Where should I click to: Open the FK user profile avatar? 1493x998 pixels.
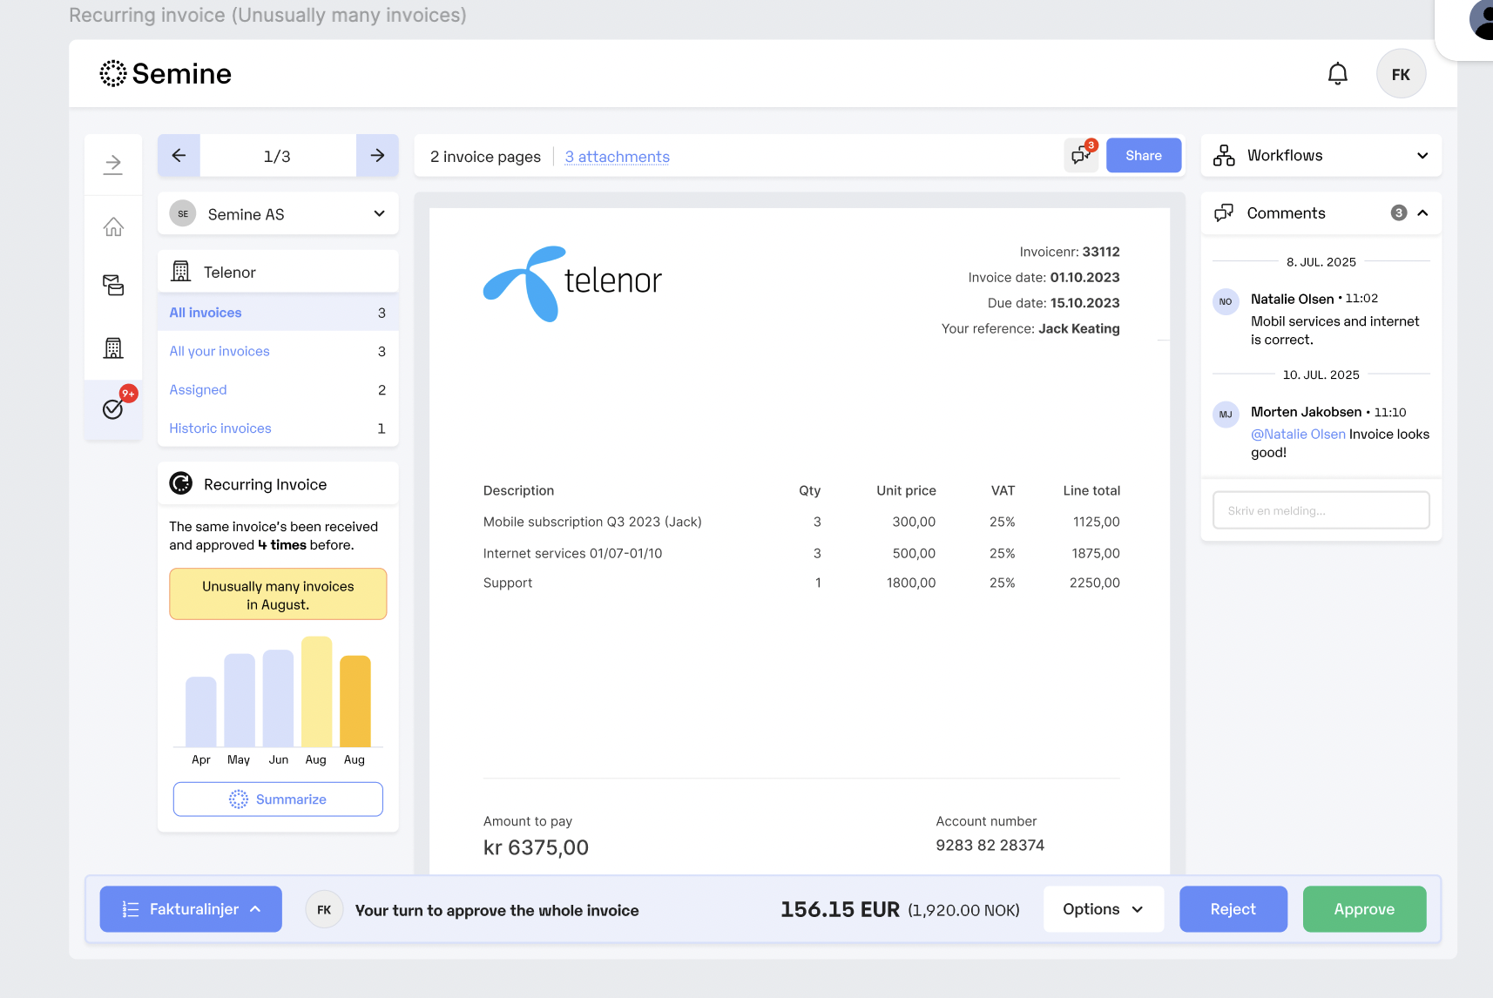1401,74
